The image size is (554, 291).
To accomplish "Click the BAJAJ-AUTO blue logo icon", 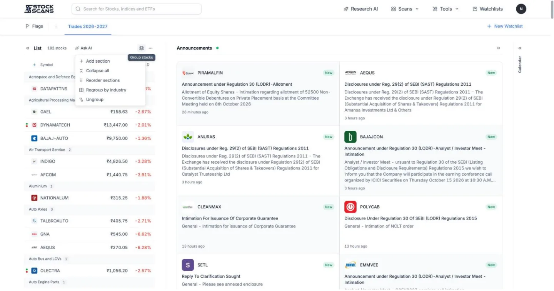I will click(34, 138).
